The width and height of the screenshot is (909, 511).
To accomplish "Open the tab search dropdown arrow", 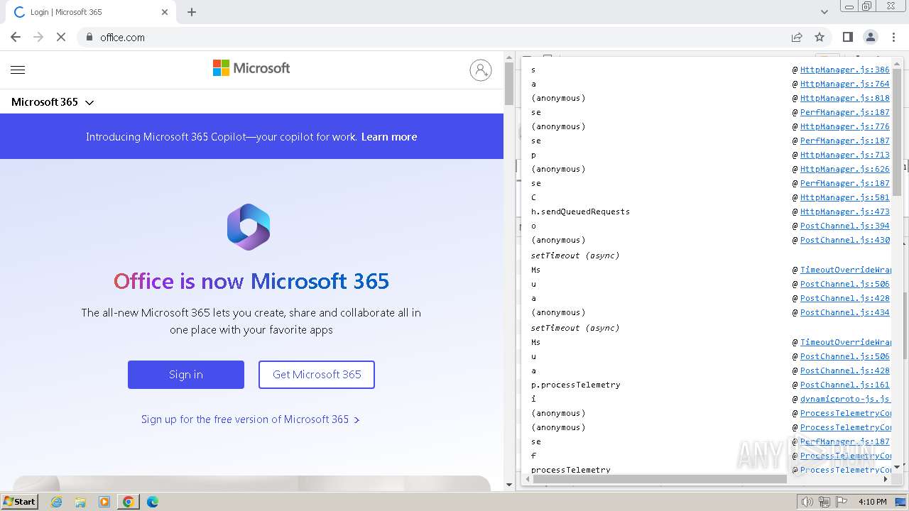I will click(824, 12).
